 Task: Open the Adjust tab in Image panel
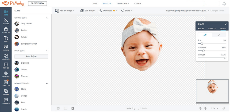pyautogui.click(x=201, y=28)
